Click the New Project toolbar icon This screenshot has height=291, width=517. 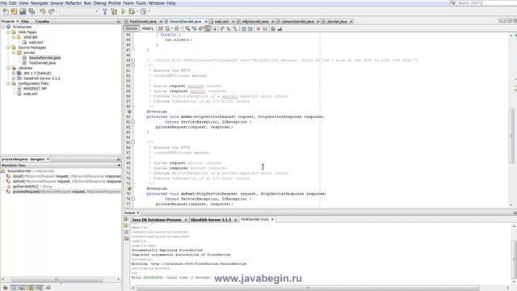[15, 11]
